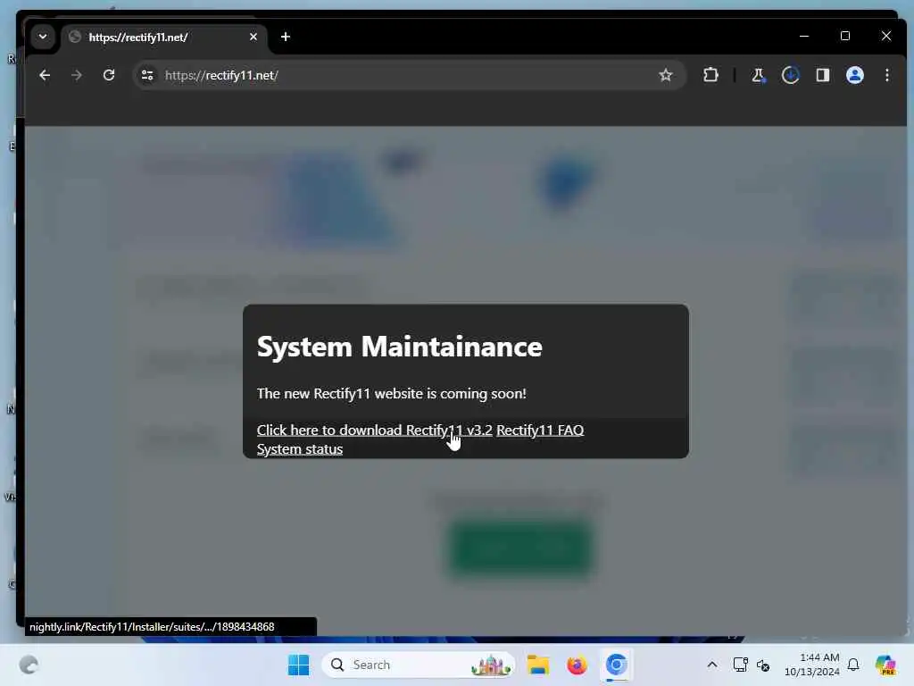Open Chrome Labs flask icon
Screen dimensions: 914x686
(x=759, y=75)
